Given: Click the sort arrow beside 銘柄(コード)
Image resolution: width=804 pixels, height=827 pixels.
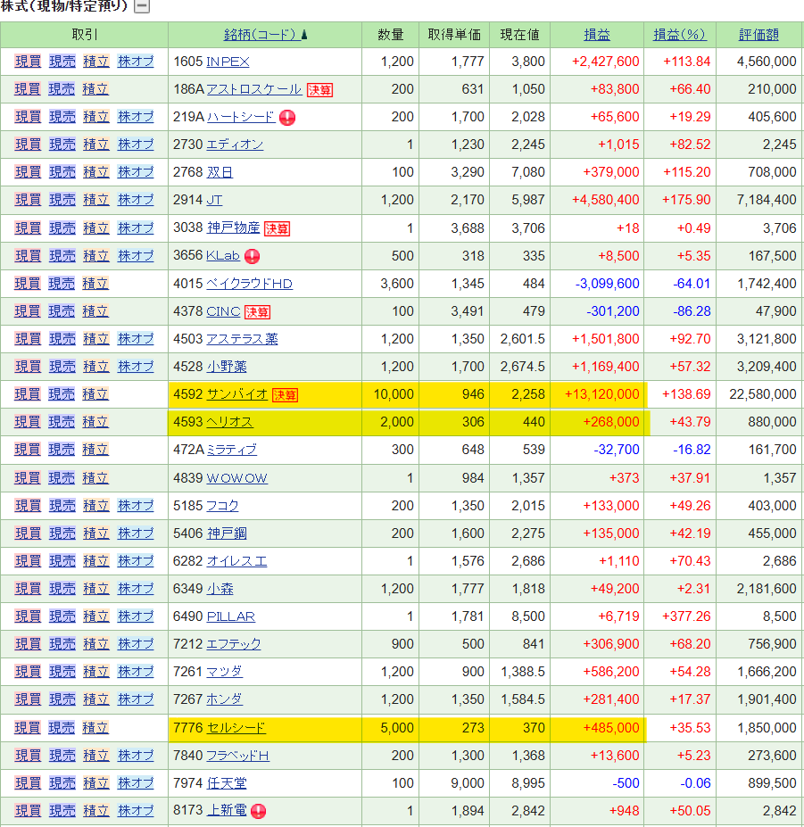Looking at the screenshot, I should point(304,35).
